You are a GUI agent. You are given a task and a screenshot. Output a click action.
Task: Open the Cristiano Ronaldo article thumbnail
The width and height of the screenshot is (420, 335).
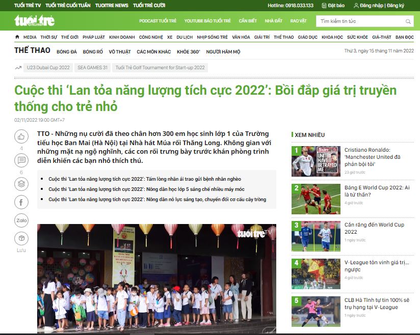tap(309, 161)
